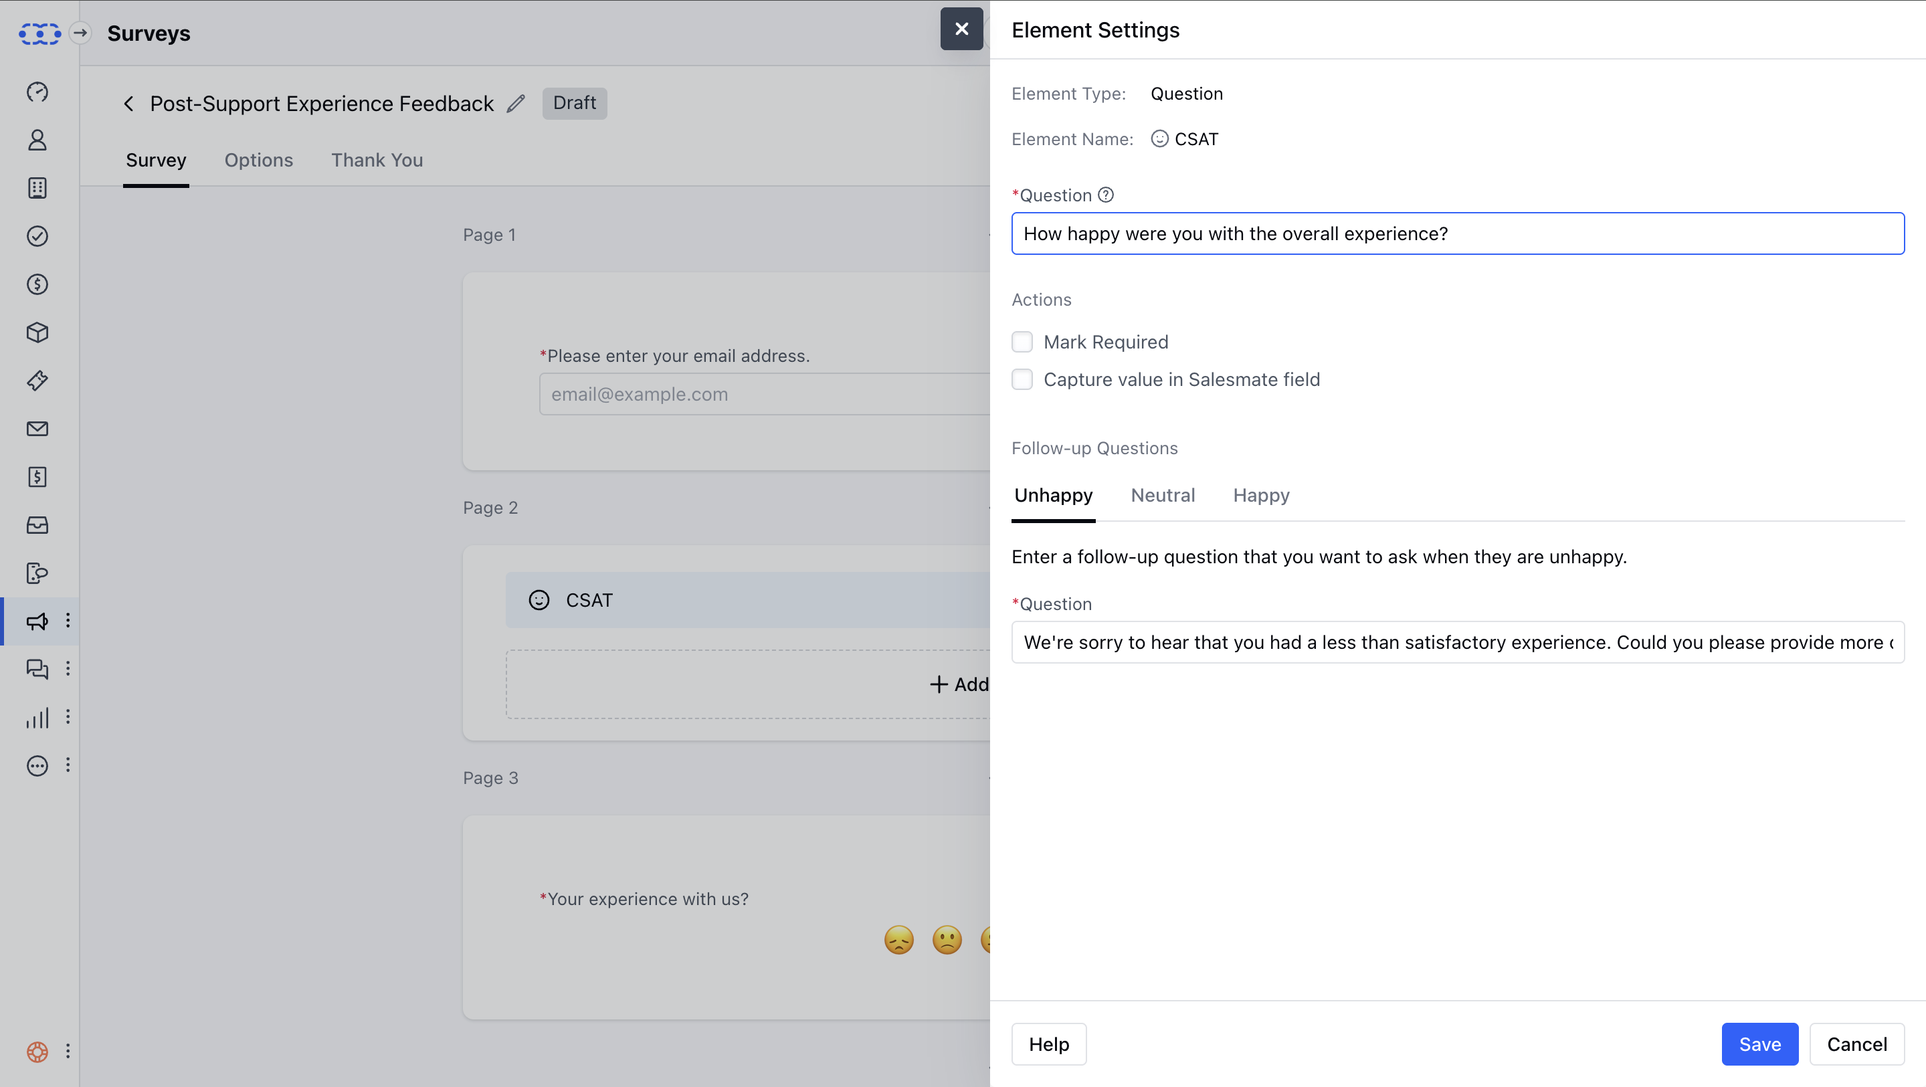Open options menu beside the More icon
The image size is (1926, 1087).
[x=68, y=765]
